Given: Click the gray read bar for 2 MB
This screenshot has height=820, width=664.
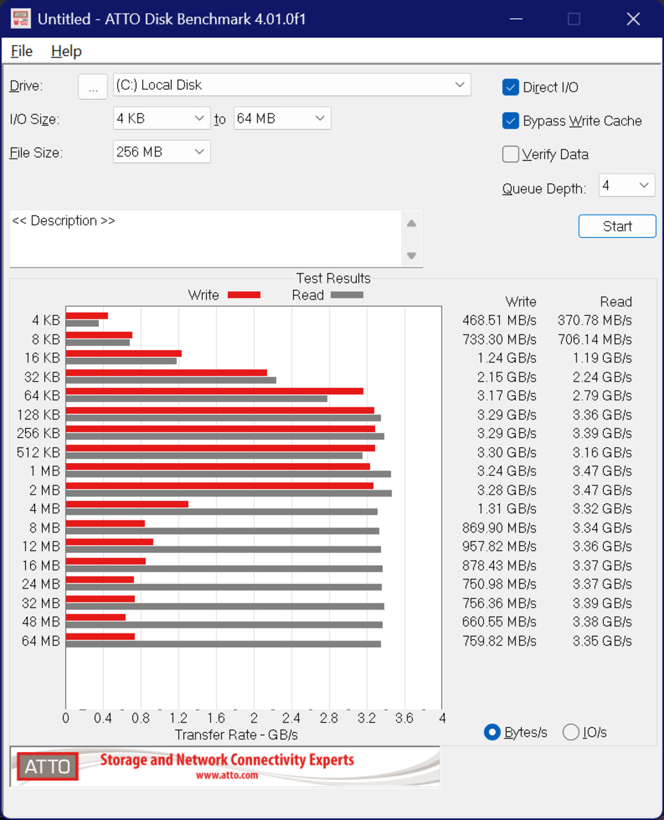Looking at the screenshot, I should click(x=229, y=493).
